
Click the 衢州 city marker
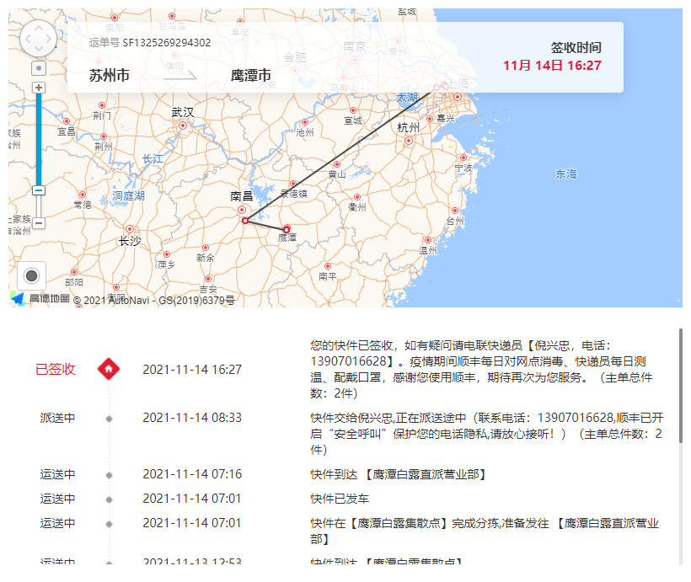coord(357,197)
